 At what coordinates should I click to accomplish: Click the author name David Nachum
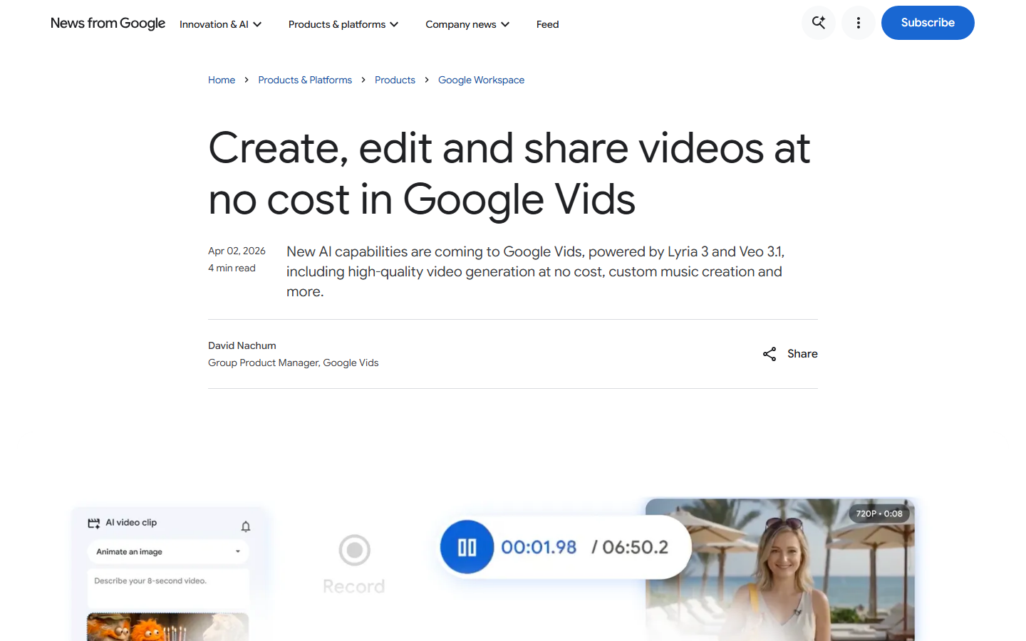pyautogui.click(x=242, y=345)
